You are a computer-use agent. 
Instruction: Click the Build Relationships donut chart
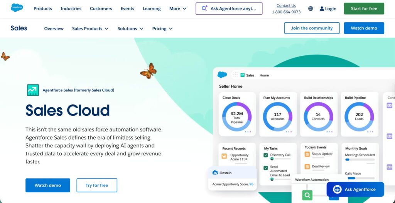pos(318,116)
